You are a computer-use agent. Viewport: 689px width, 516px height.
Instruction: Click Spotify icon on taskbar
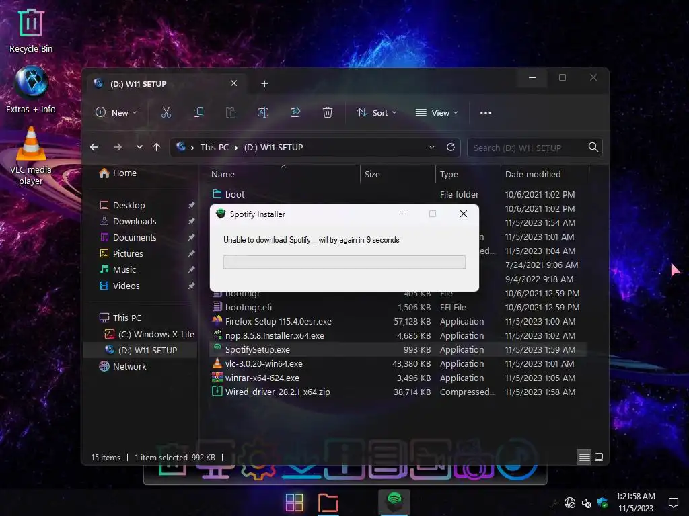(x=394, y=501)
